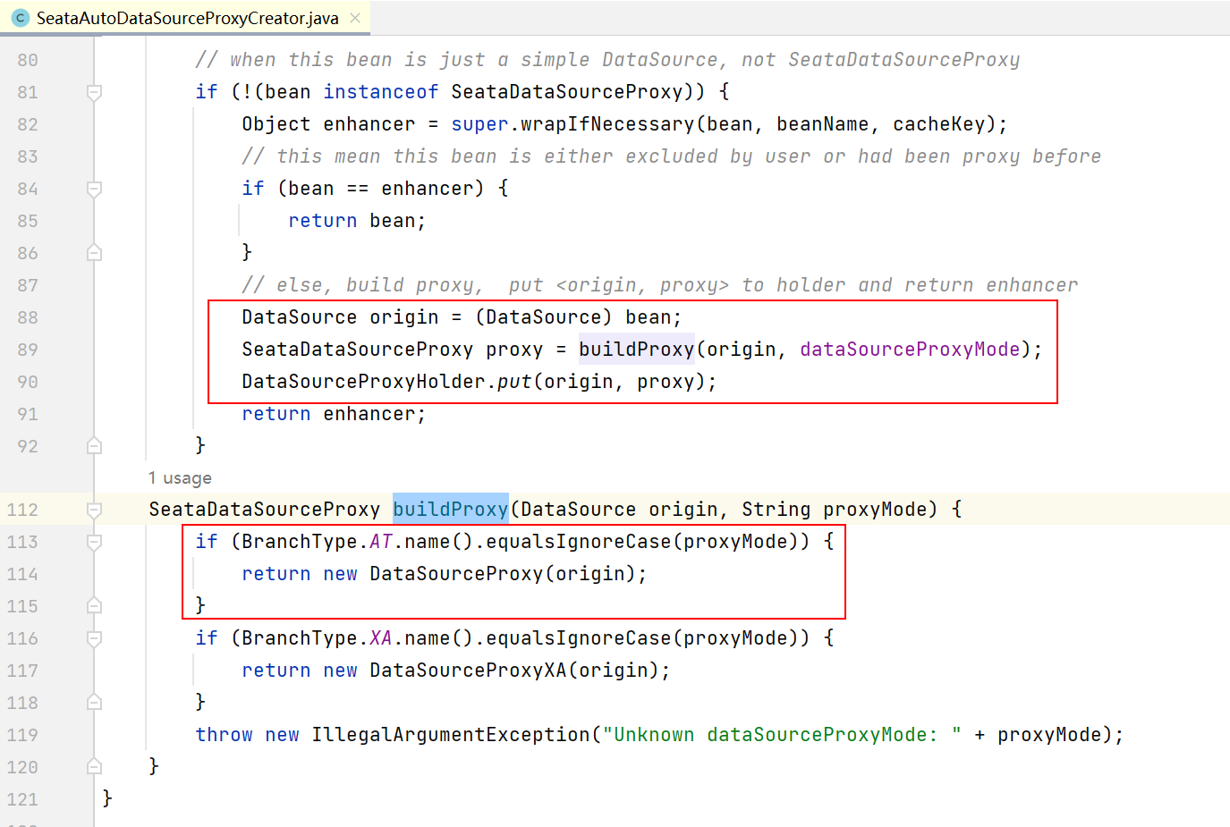Click equalsIgnoreCase on line 113
This screenshot has width=1230, height=827.
pos(579,542)
